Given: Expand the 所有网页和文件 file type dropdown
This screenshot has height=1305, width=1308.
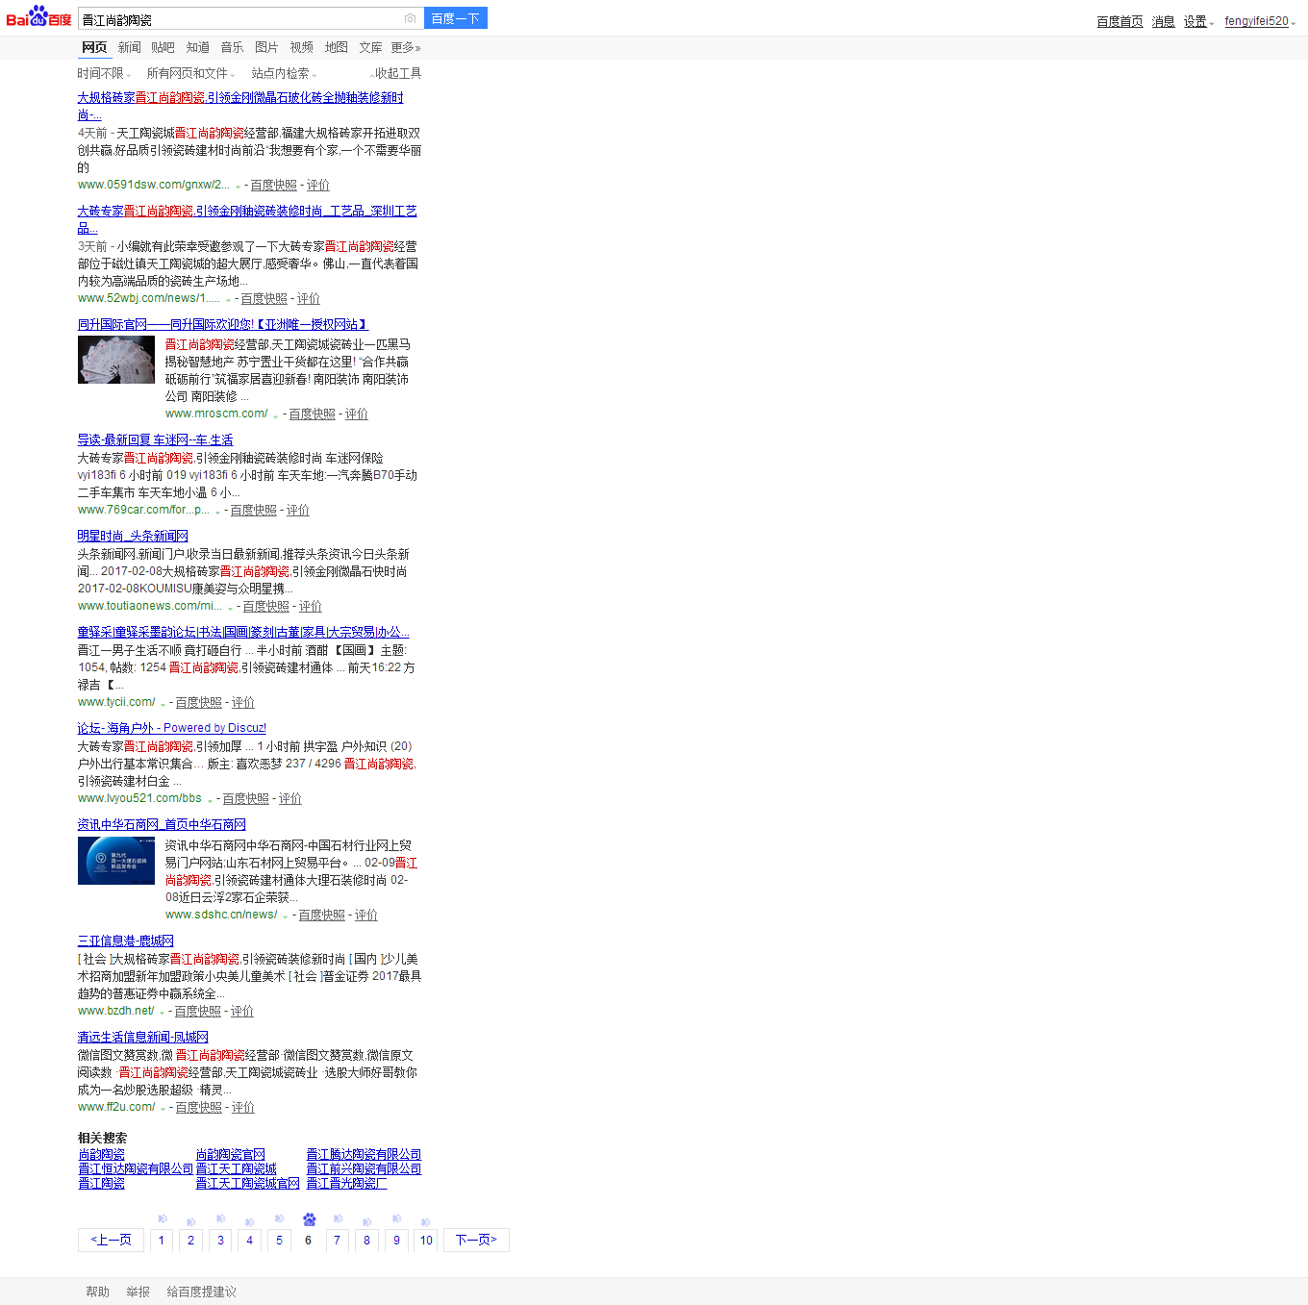Looking at the screenshot, I should tap(191, 73).
